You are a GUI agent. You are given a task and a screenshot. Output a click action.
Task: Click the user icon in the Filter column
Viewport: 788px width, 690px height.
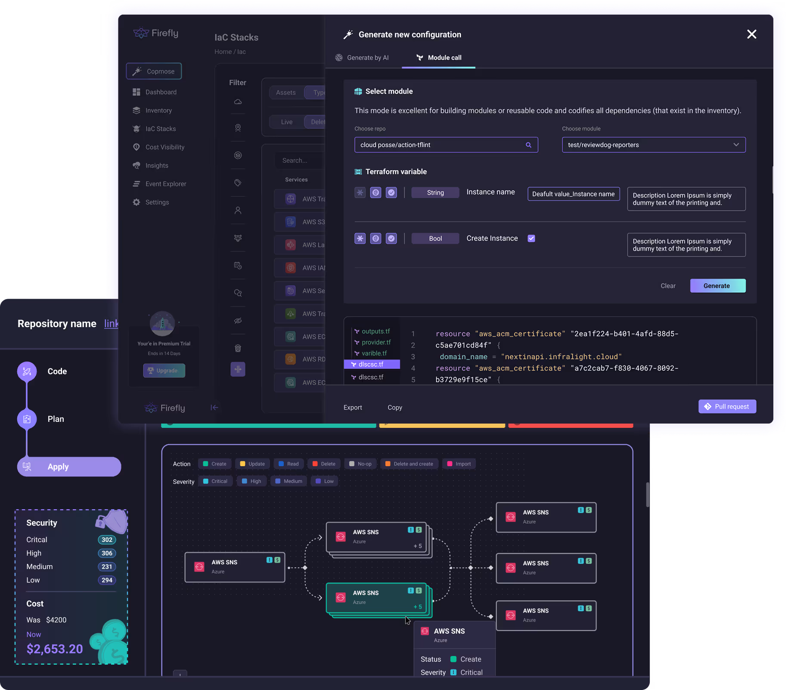[238, 210]
